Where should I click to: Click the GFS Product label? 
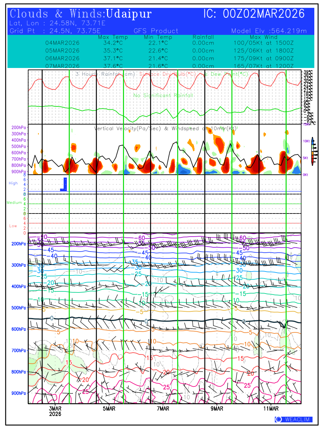156,31
